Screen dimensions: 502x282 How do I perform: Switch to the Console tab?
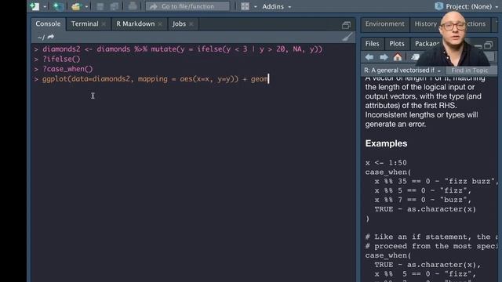tap(48, 24)
